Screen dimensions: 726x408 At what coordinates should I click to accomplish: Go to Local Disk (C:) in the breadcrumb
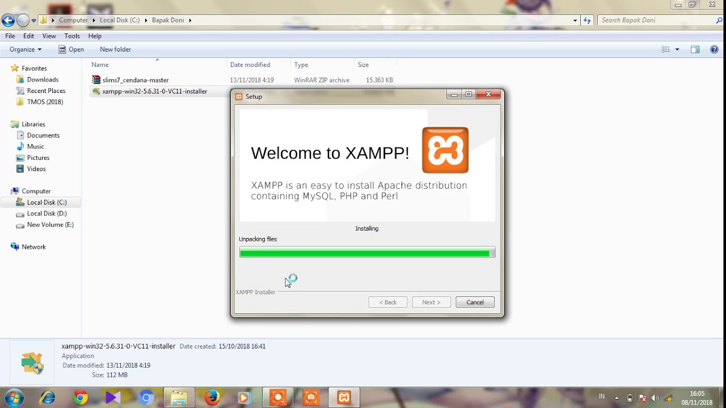(120, 20)
